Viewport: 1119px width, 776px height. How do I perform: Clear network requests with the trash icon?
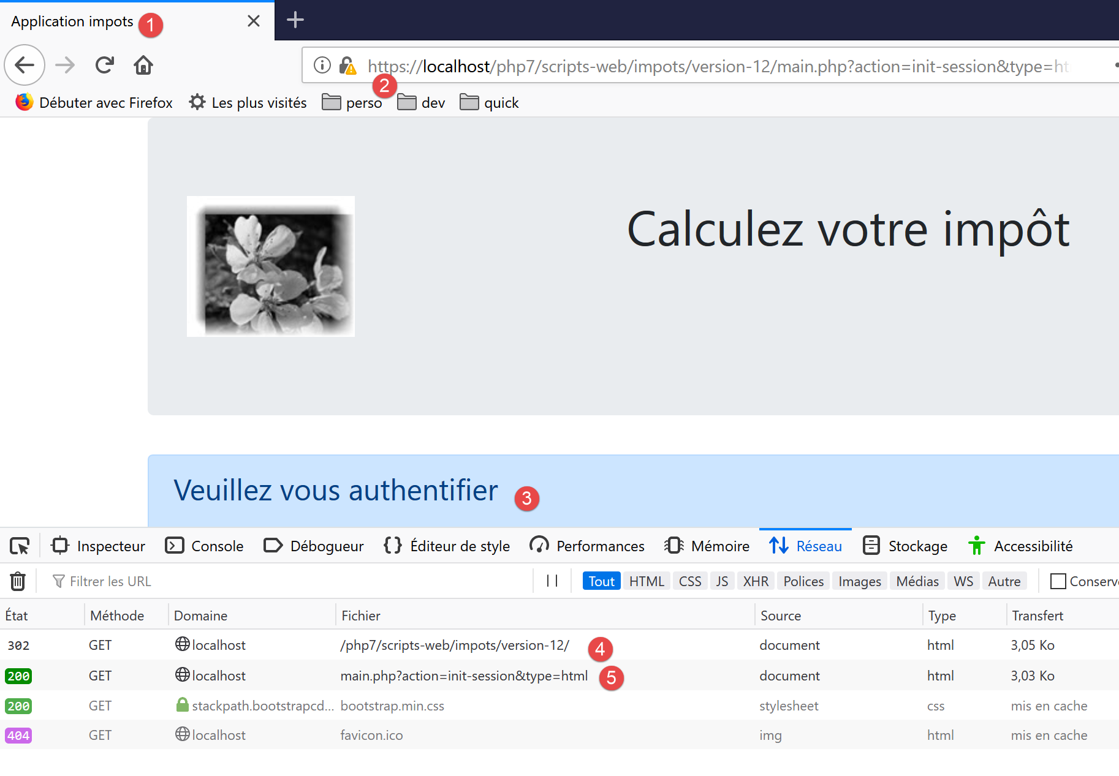click(18, 581)
